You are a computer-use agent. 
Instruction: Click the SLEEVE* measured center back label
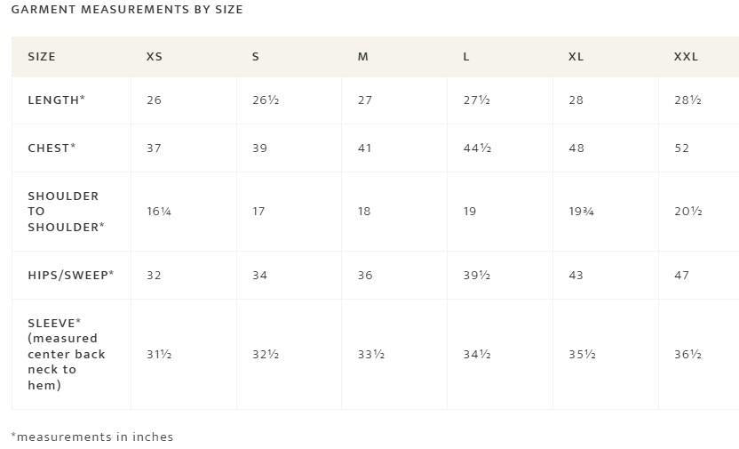(67, 354)
